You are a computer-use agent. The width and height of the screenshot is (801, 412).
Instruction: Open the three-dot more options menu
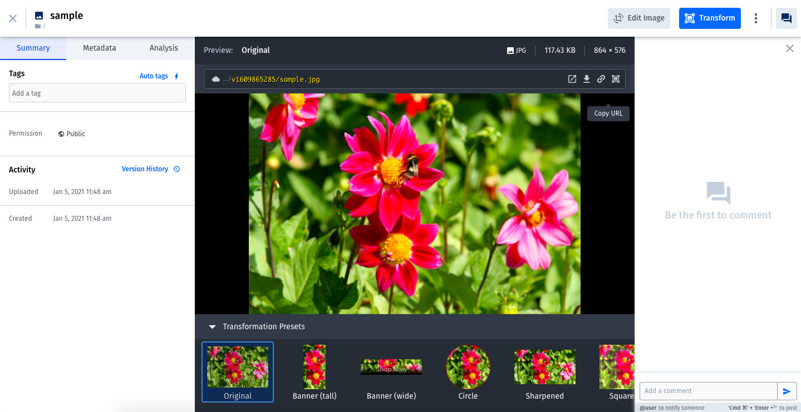coord(755,18)
